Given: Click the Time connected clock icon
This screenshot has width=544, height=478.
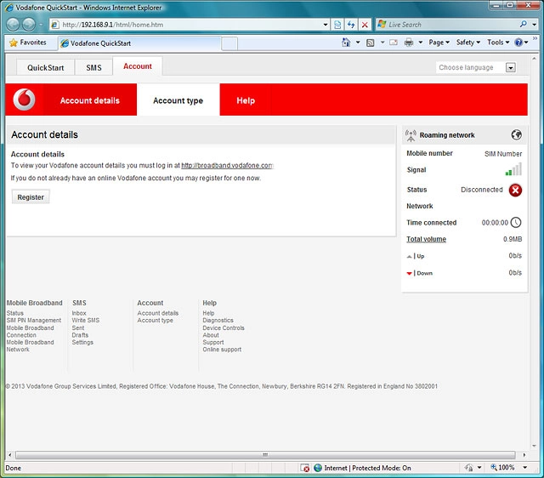Looking at the screenshot, I should coord(516,222).
